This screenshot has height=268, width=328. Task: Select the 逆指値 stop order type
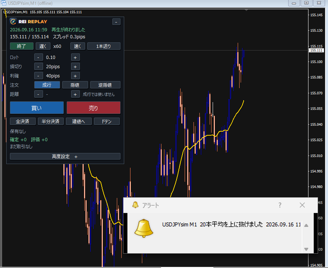(x=105, y=85)
